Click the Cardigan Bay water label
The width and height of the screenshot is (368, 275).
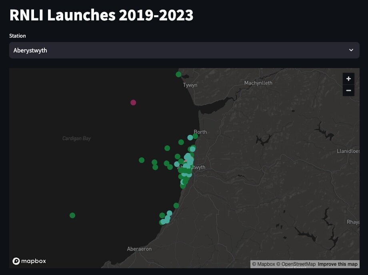[x=76, y=139]
